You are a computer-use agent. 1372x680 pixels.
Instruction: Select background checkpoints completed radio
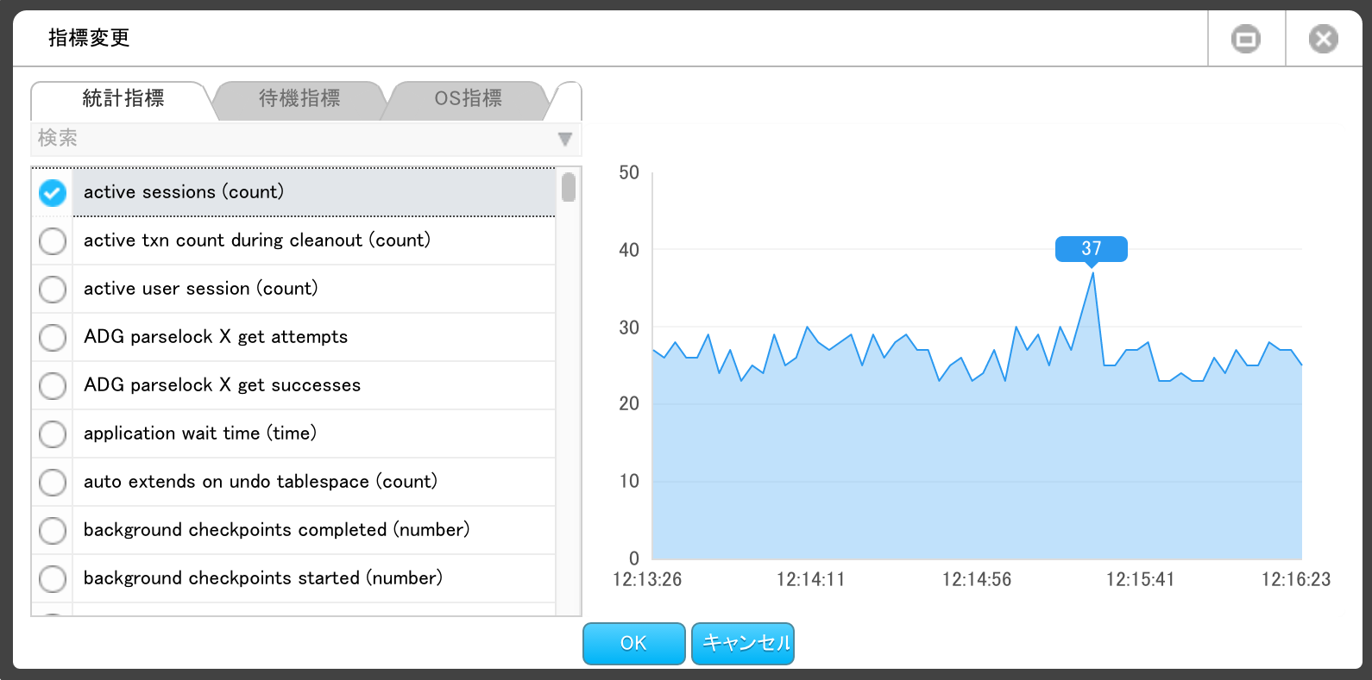pos(53,530)
